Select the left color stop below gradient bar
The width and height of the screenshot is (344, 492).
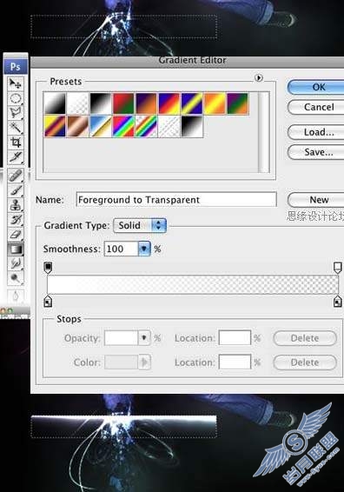pyautogui.click(x=48, y=301)
